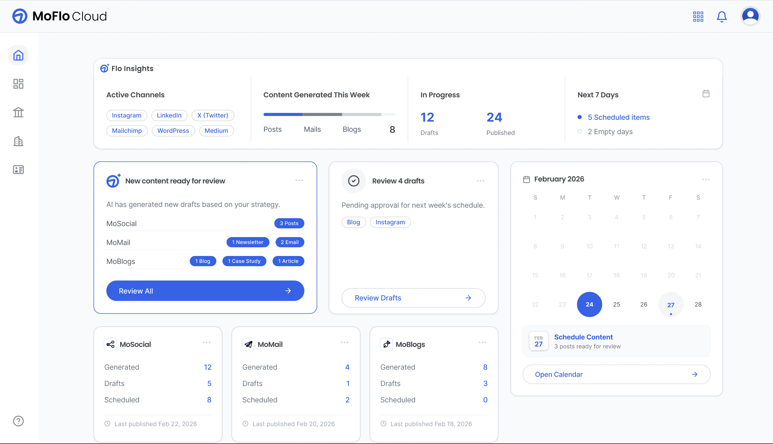Open the home icon in sidebar
This screenshot has height=444, width=773.
[18, 55]
